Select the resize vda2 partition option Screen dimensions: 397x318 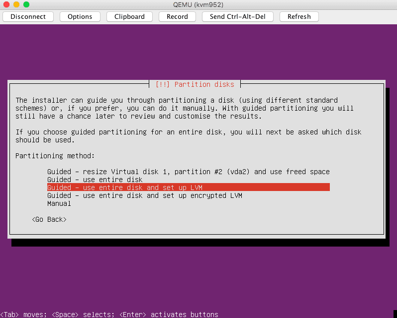(x=188, y=172)
